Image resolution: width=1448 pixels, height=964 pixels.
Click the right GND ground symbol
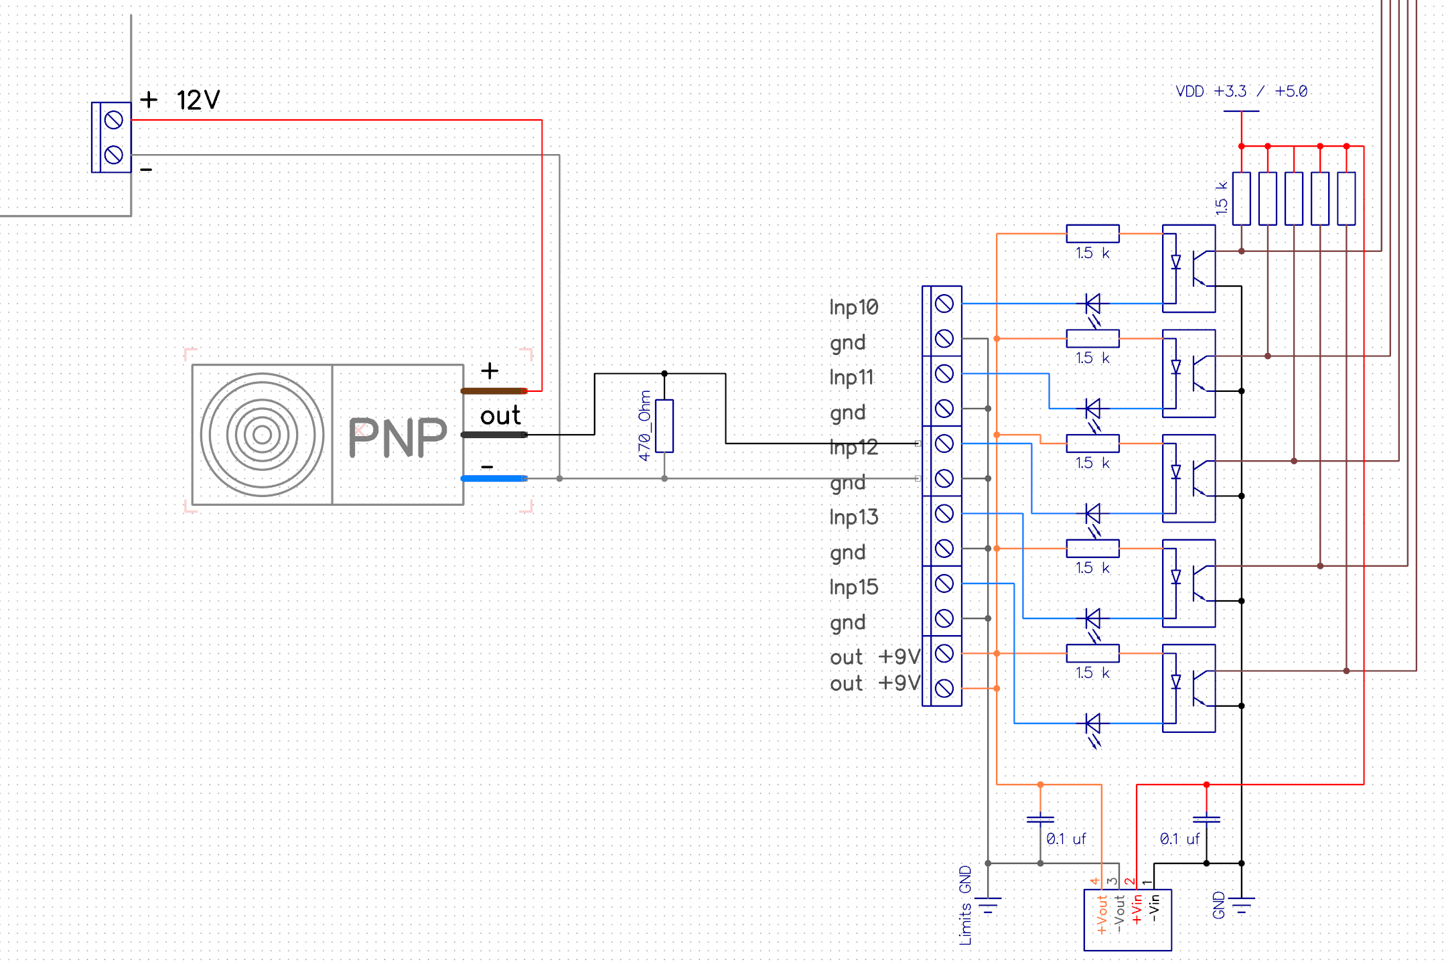(x=1241, y=904)
